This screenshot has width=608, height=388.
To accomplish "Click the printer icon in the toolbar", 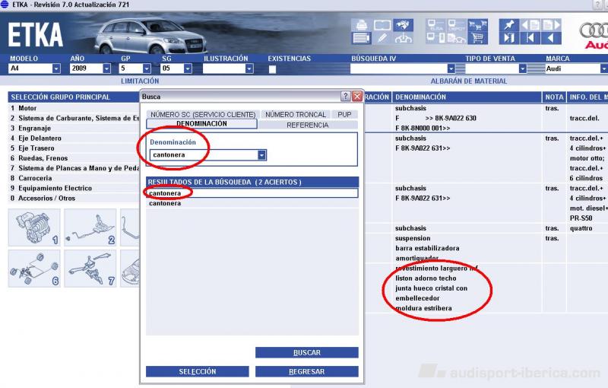I will [362, 26].
